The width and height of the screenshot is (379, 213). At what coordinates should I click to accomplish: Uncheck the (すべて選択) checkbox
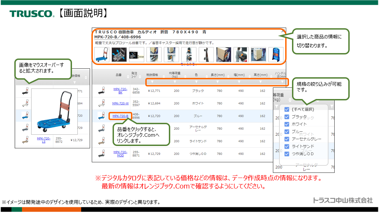[287, 110]
